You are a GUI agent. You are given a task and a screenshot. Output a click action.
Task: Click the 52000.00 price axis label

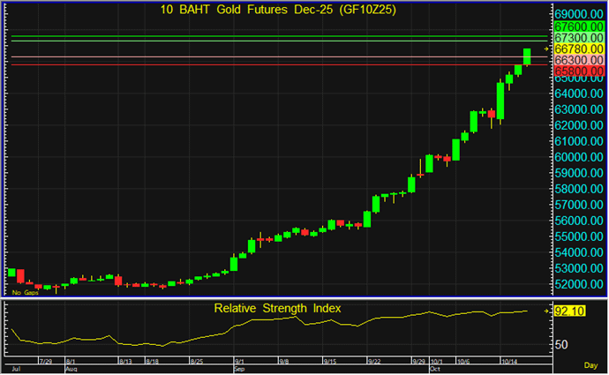tap(579, 284)
